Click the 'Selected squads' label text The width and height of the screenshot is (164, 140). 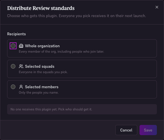click(40, 66)
